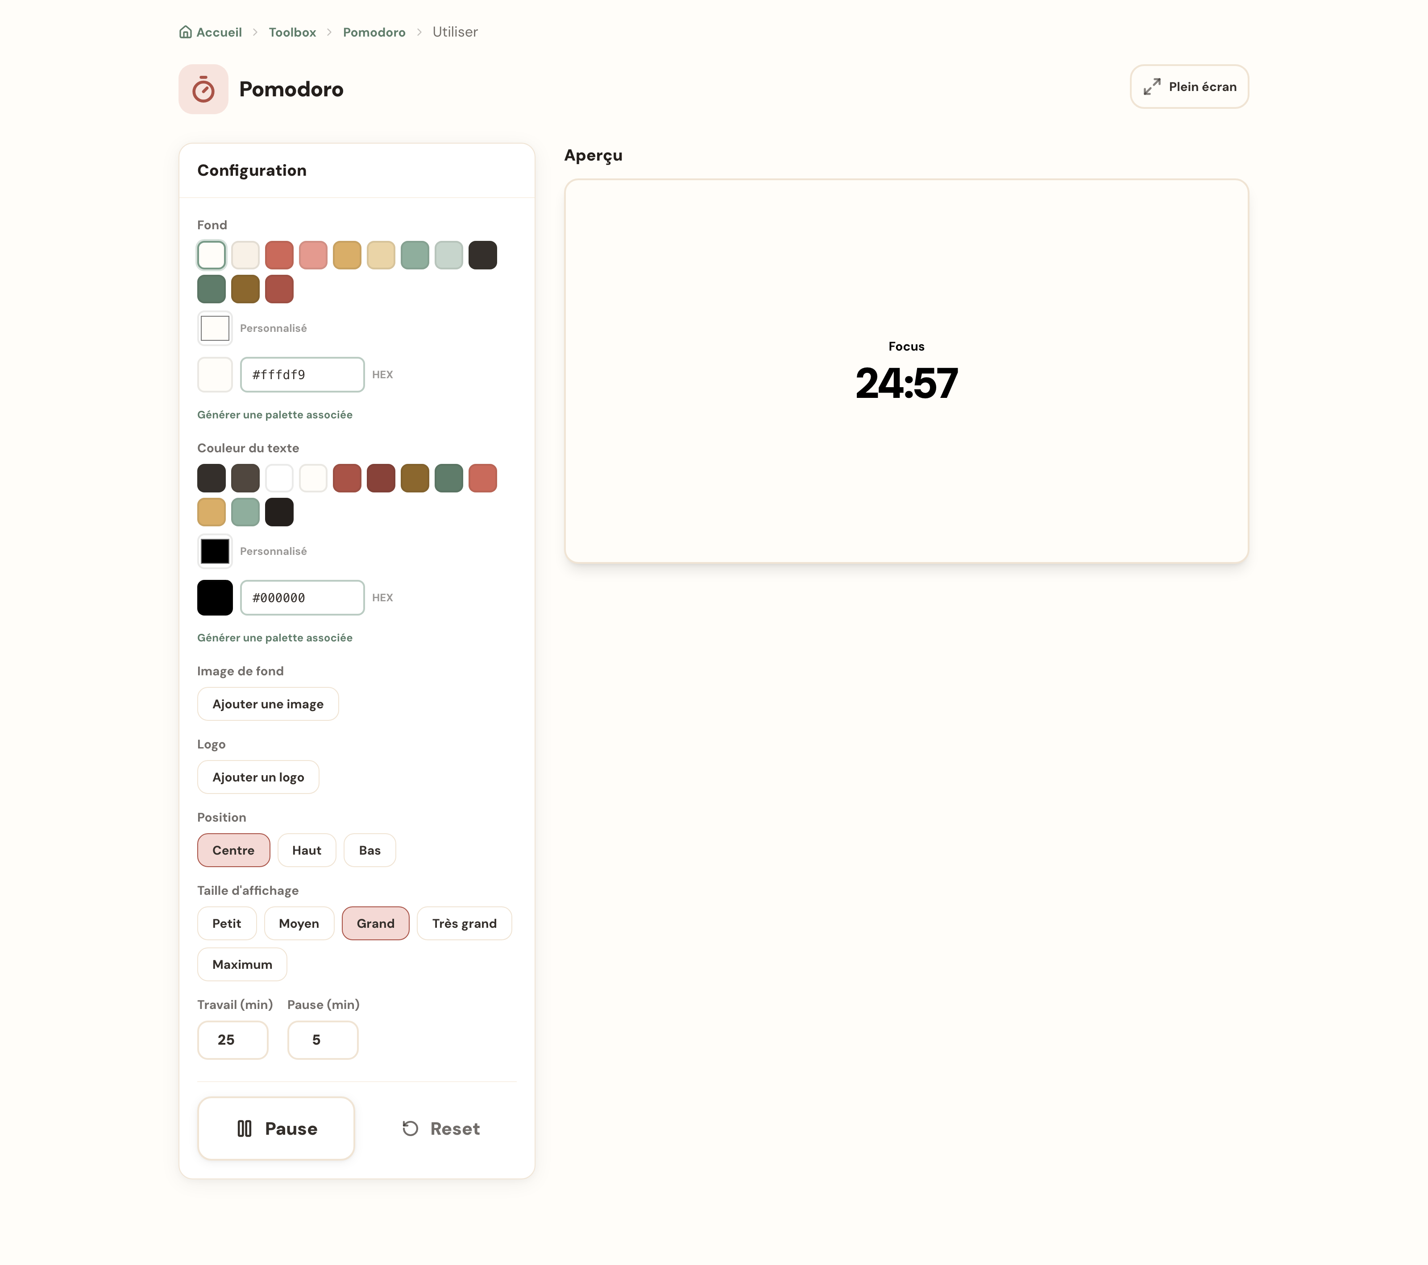
Task: Click the background HEX field #fffdf9
Action: [x=303, y=375]
